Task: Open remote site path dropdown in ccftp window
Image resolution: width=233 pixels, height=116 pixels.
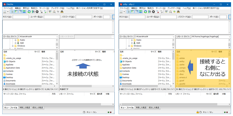Action: (230, 37)
